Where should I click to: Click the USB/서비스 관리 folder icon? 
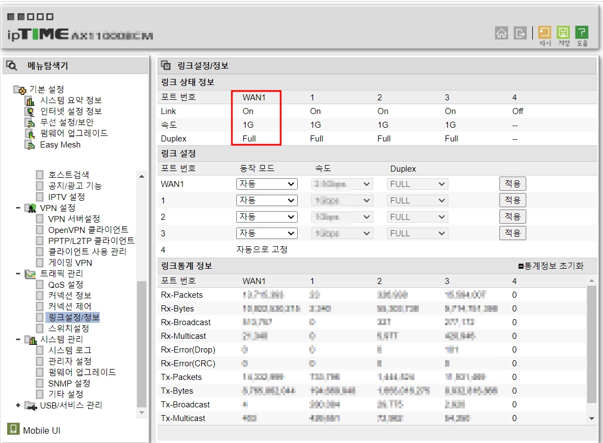(x=31, y=405)
